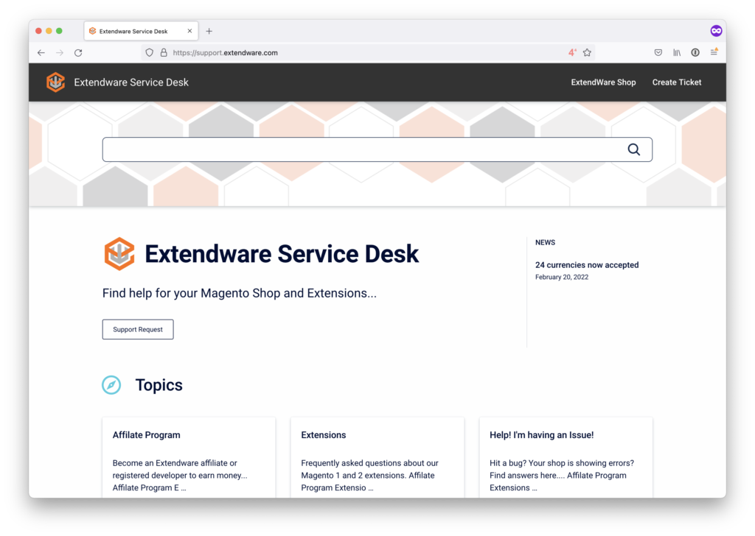Screen dimensions: 755x536
Task: Select the Extendware Service Desk browser tab
Action: tap(141, 31)
